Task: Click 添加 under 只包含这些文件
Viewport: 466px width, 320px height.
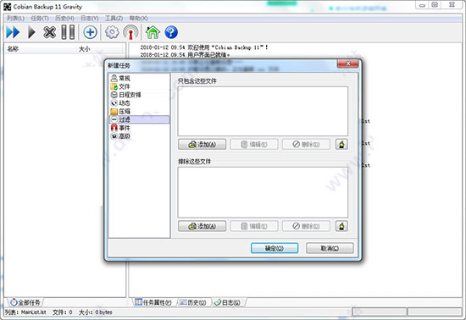Action: [202, 145]
